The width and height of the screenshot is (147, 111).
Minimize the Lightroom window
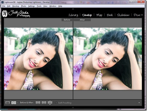pyautogui.click(x=131, y=1)
